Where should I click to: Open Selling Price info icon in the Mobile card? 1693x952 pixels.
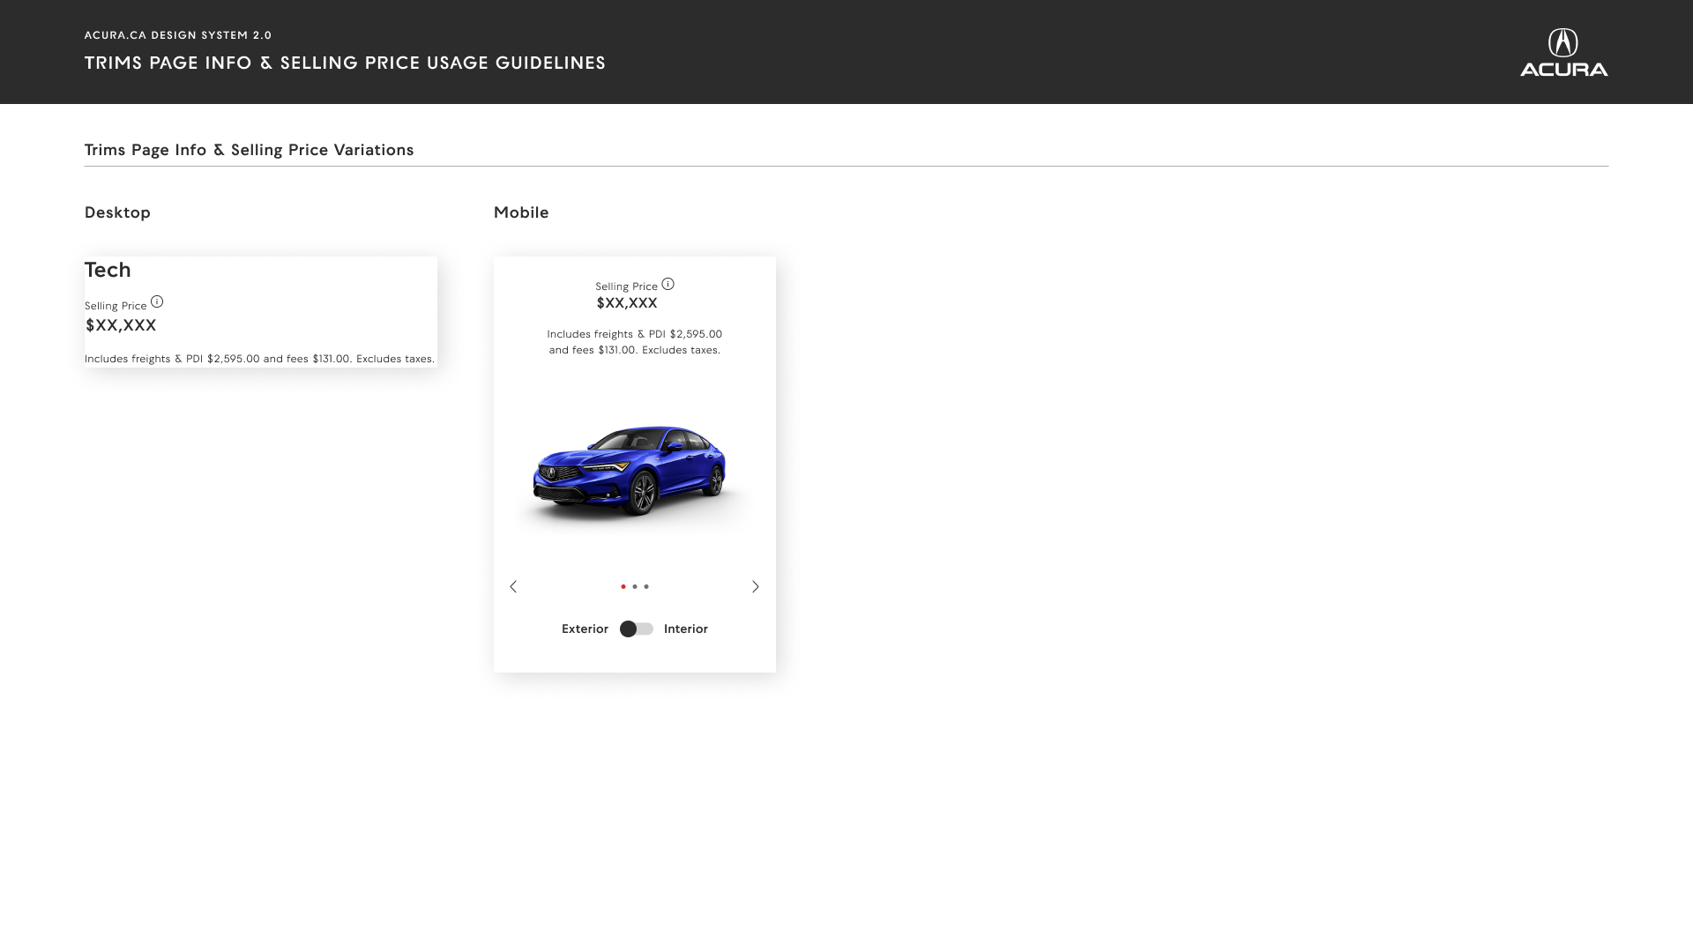click(668, 284)
